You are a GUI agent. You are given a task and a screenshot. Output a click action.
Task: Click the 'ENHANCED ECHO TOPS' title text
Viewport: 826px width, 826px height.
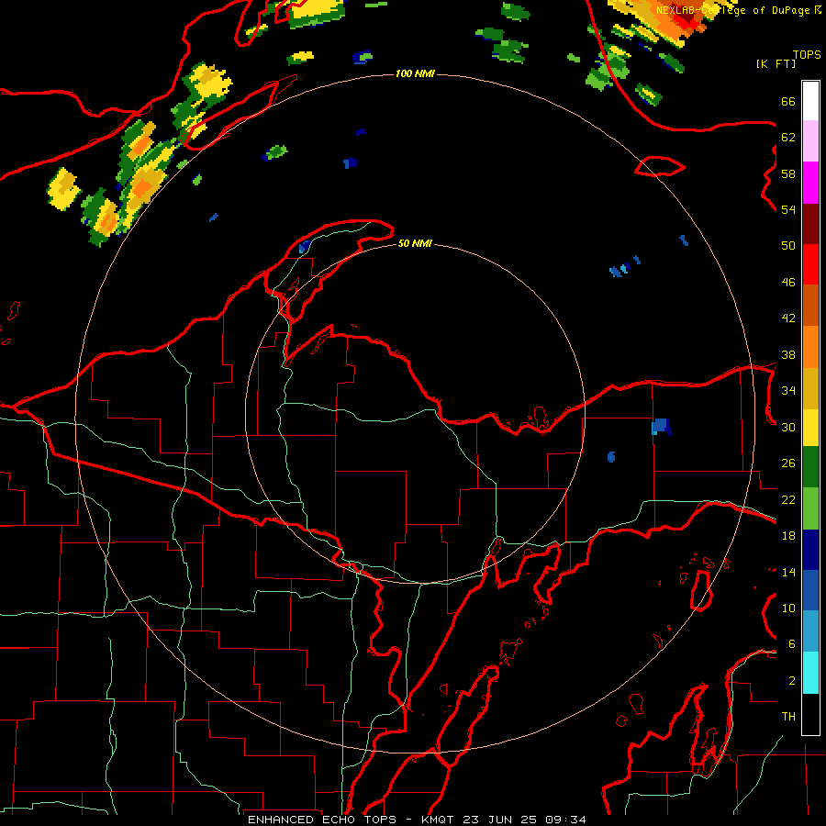click(x=322, y=820)
